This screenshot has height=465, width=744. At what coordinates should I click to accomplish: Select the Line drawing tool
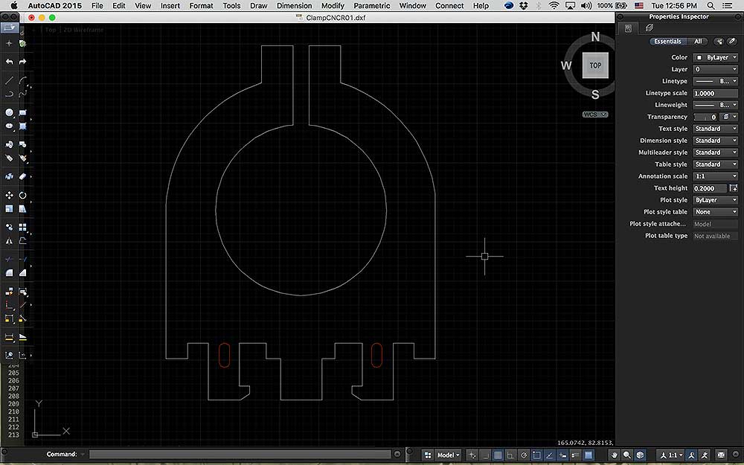click(x=9, y=80)
